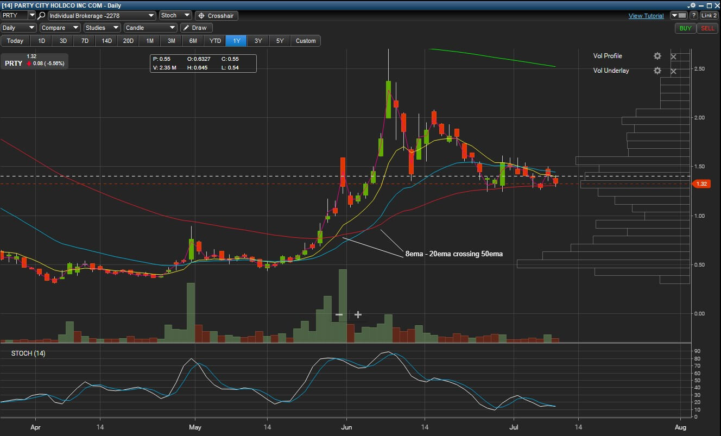Click the PRTY symbol input field
Viewport: 721px width, 436px height.
(14, 16)
